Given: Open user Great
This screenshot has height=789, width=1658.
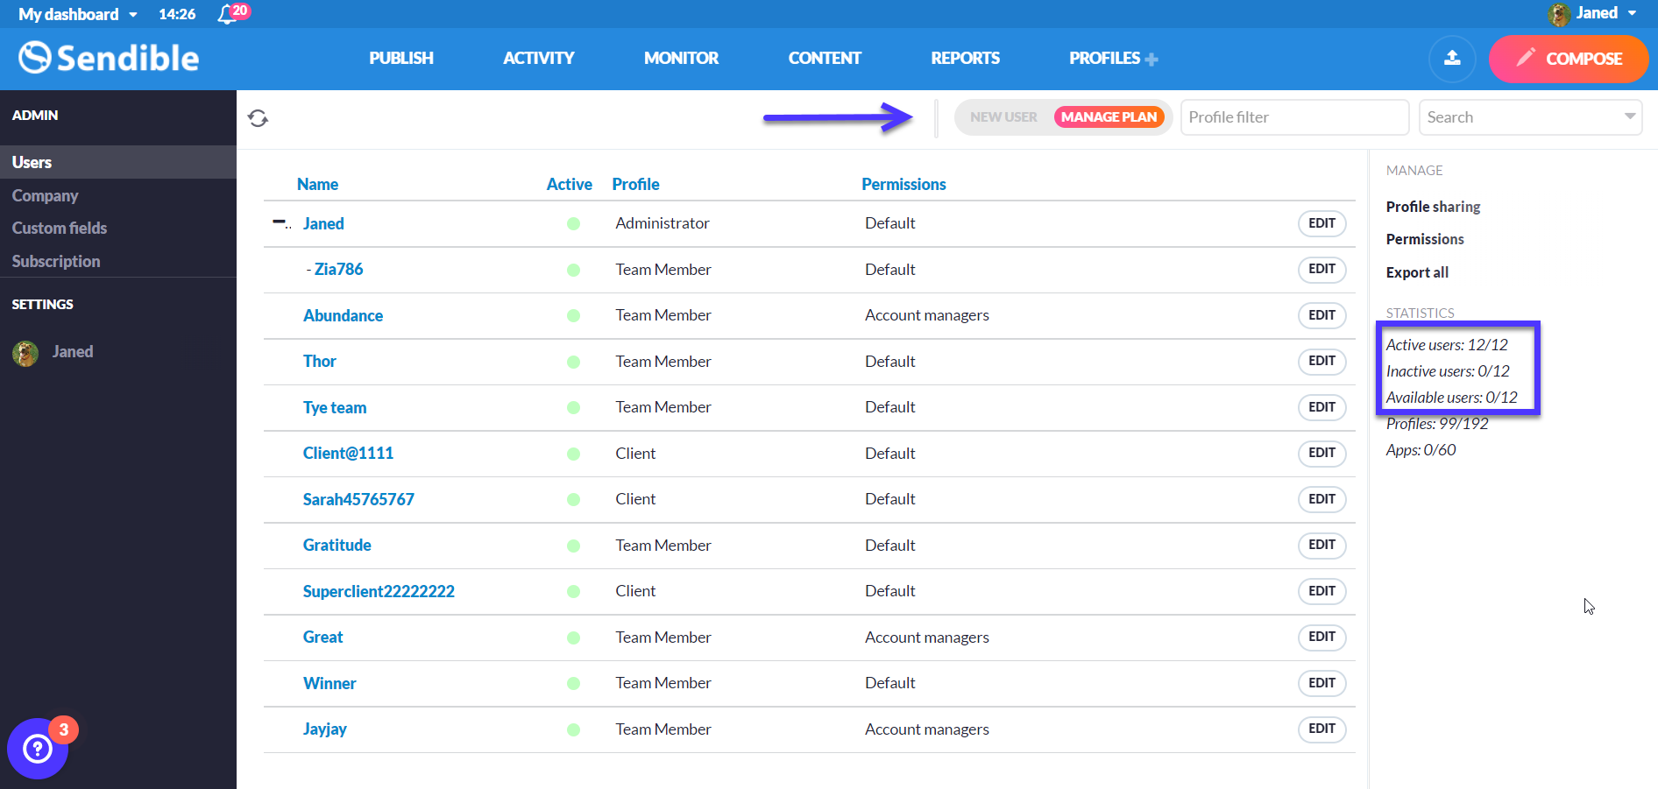Looking at the screenshot, I should pyautogui.click(x=322, y=638).
